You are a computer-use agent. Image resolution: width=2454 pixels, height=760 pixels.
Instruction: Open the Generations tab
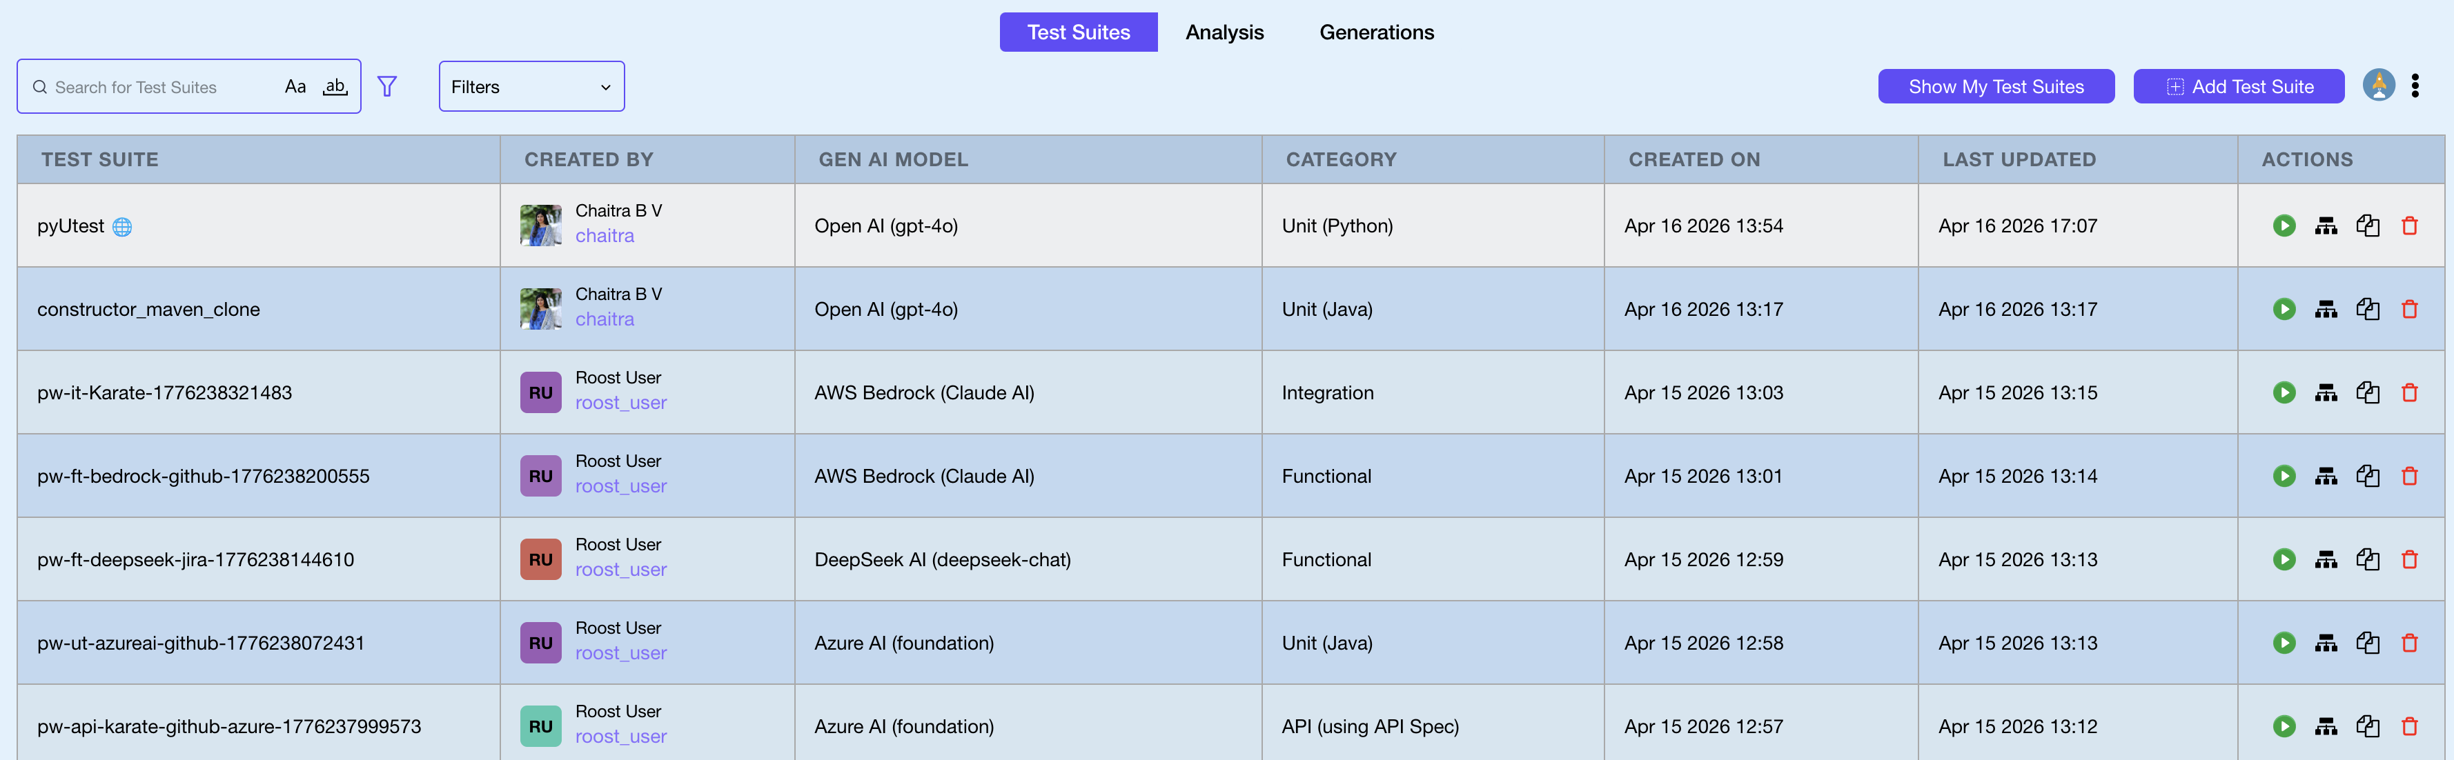1375,32
